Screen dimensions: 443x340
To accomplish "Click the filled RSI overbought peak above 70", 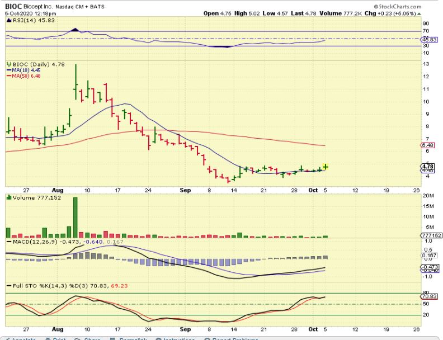I will point(75,30).
